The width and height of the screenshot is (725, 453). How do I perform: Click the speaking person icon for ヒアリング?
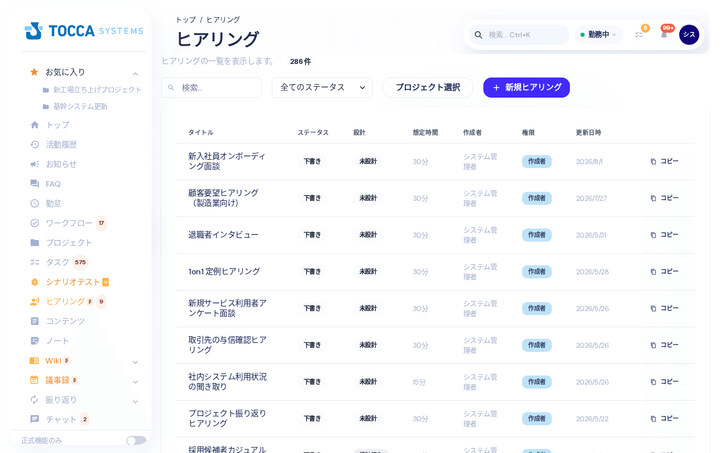35,301
